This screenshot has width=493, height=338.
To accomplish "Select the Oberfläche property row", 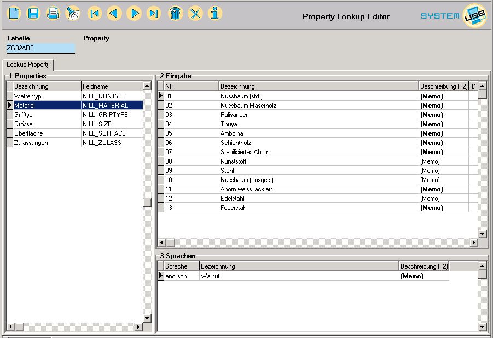I will point(75,133).
